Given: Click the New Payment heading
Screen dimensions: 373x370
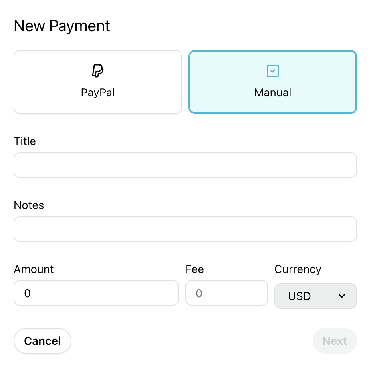Looking at the screenshot, I should click(62, 26).
